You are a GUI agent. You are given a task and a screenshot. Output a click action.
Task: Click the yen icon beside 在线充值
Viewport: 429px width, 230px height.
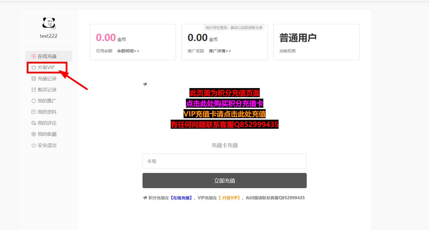pyautogui.click(x=34, y=56)
